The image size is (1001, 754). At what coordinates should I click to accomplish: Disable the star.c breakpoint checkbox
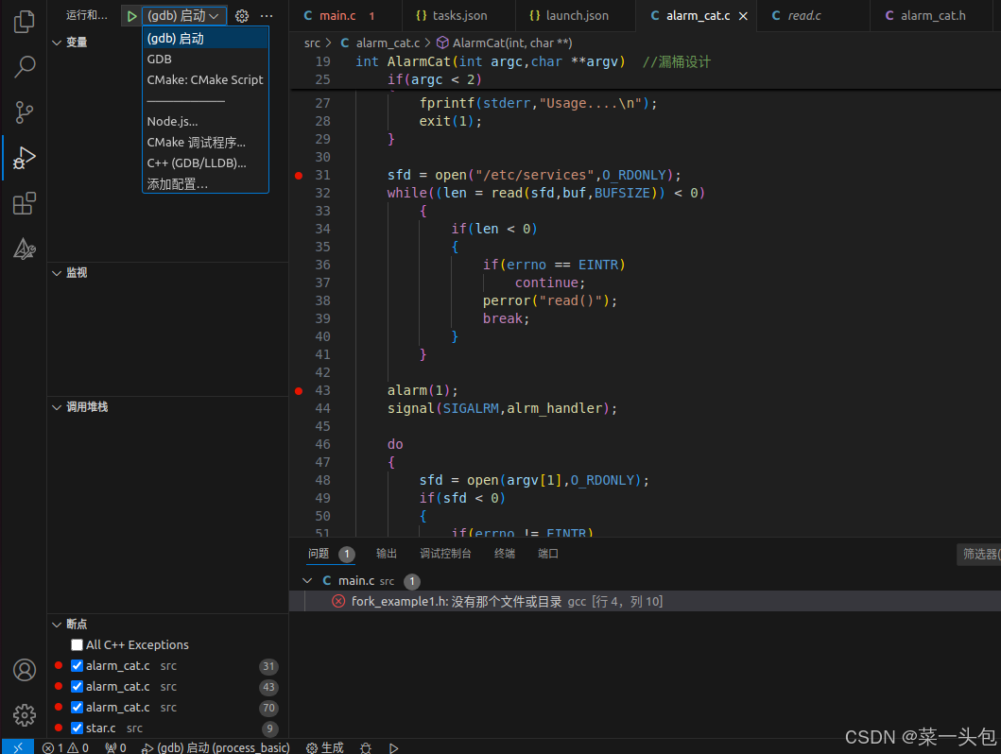(77, 728)
